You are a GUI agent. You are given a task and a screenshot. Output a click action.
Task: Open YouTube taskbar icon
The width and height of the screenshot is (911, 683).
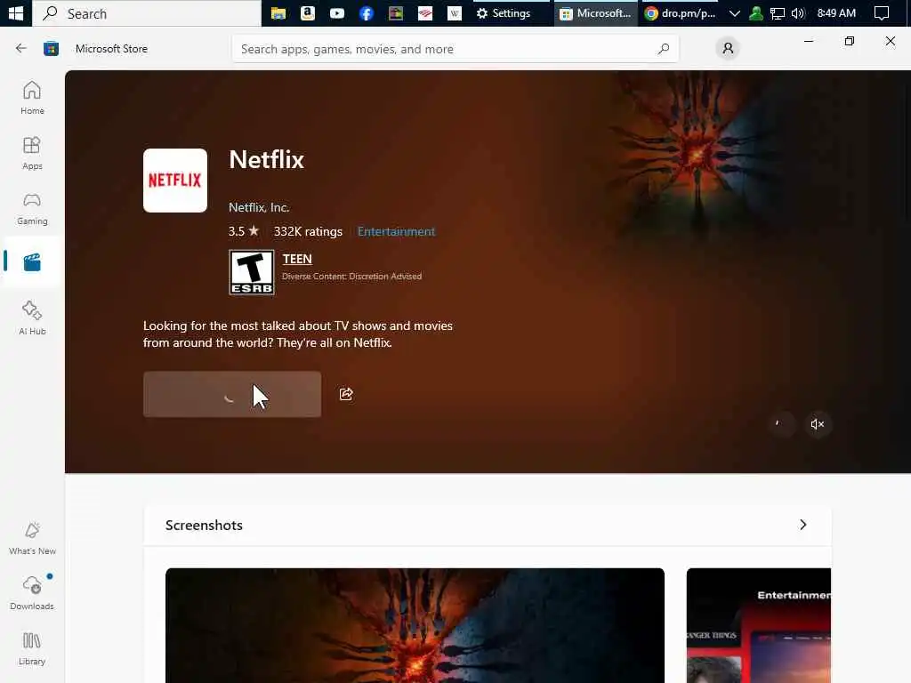point(337,12)
